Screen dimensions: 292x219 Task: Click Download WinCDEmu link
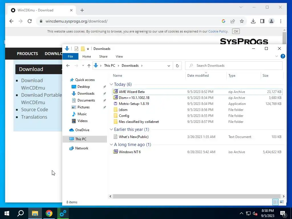pyautogui.click(x=33, y=84)
